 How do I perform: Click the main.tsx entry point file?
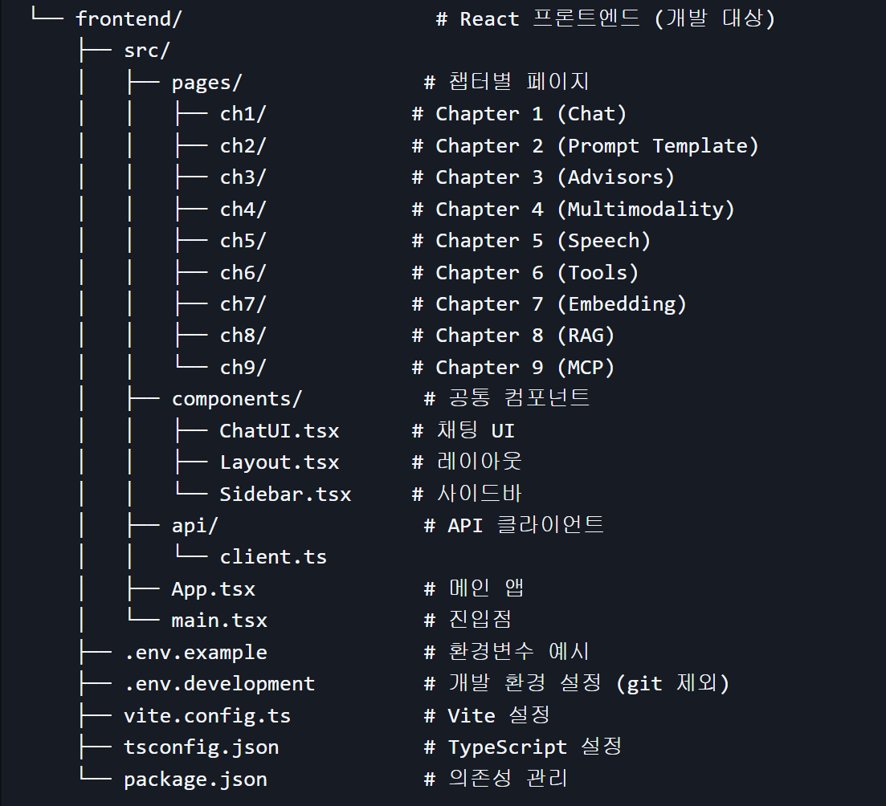[x=218, y=621]
